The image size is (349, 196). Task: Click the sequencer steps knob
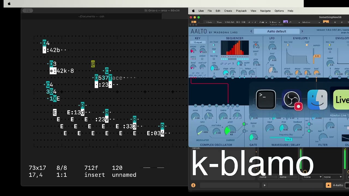(226, 73)
